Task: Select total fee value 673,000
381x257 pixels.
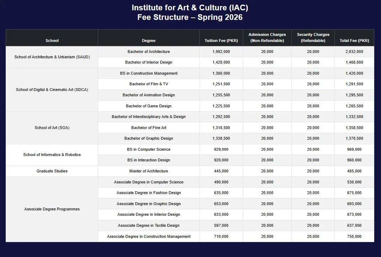Action: pyautogui.click(x=354, y=214)
